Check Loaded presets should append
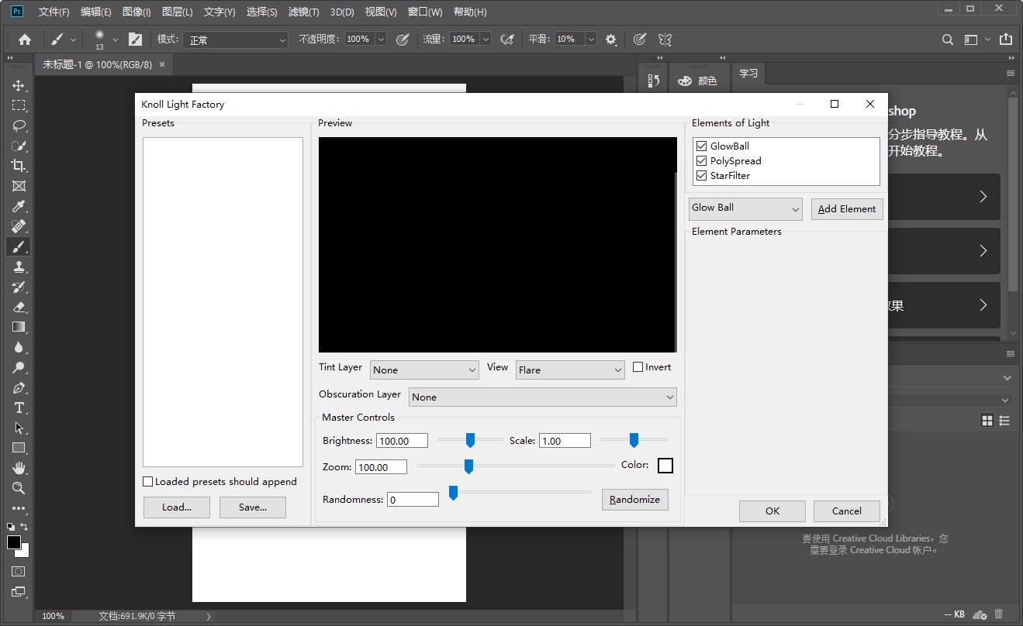 click(148, 482)
